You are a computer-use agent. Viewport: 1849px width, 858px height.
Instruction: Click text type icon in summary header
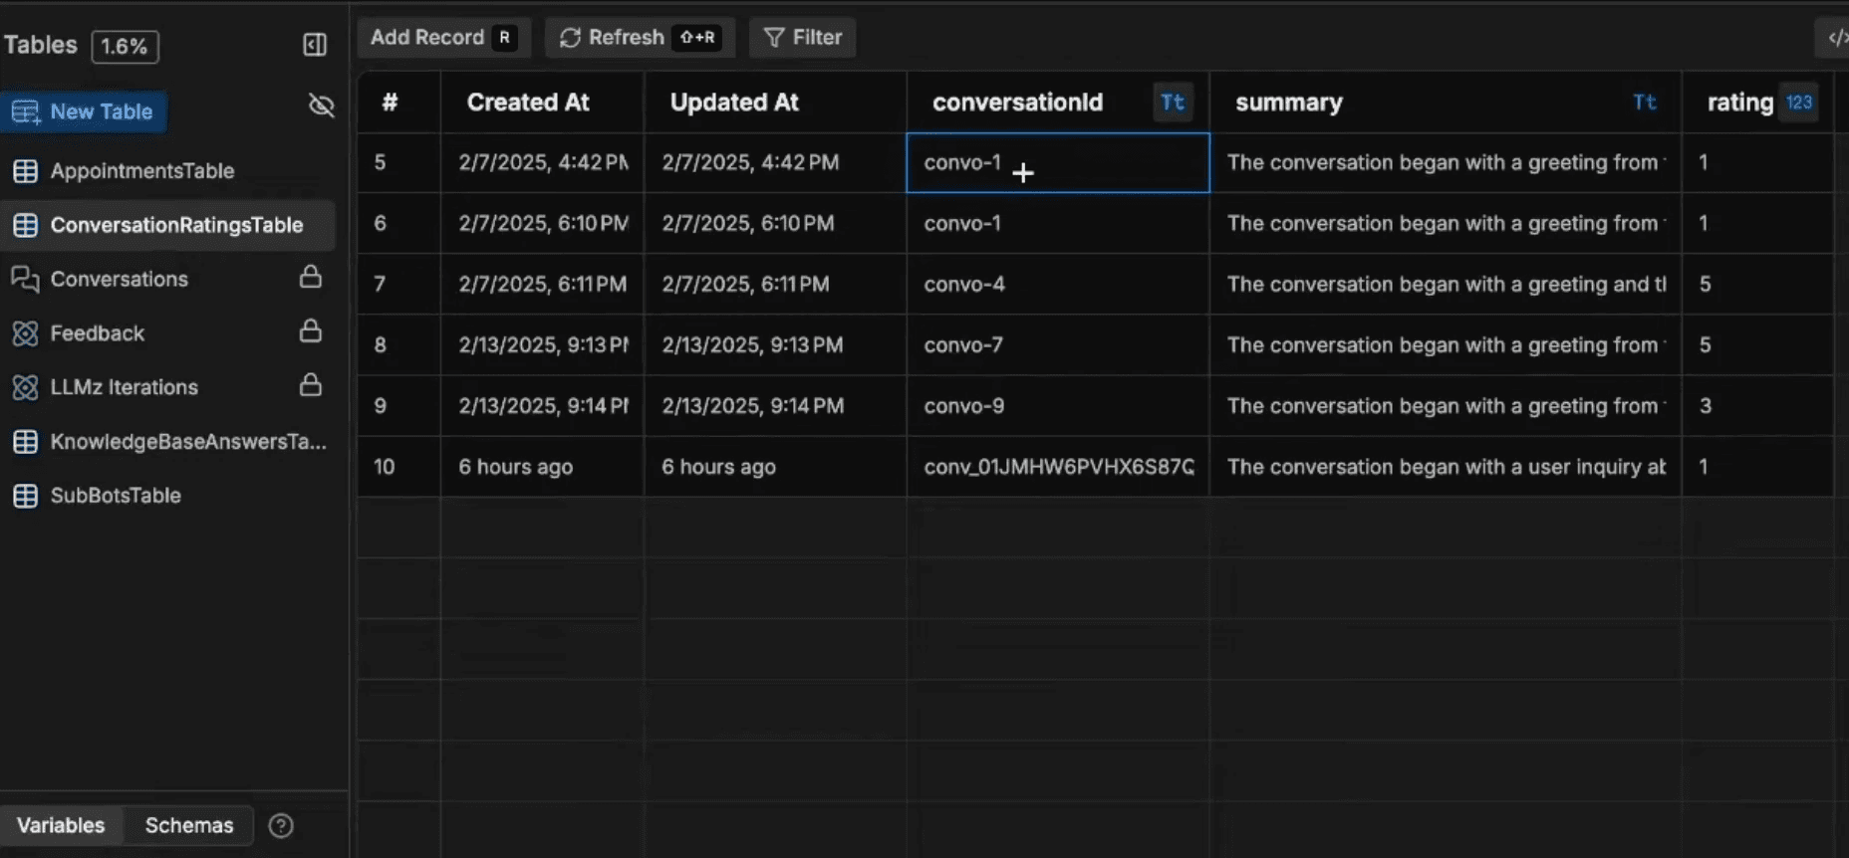pyautogui.click(x=1645, y=102)
